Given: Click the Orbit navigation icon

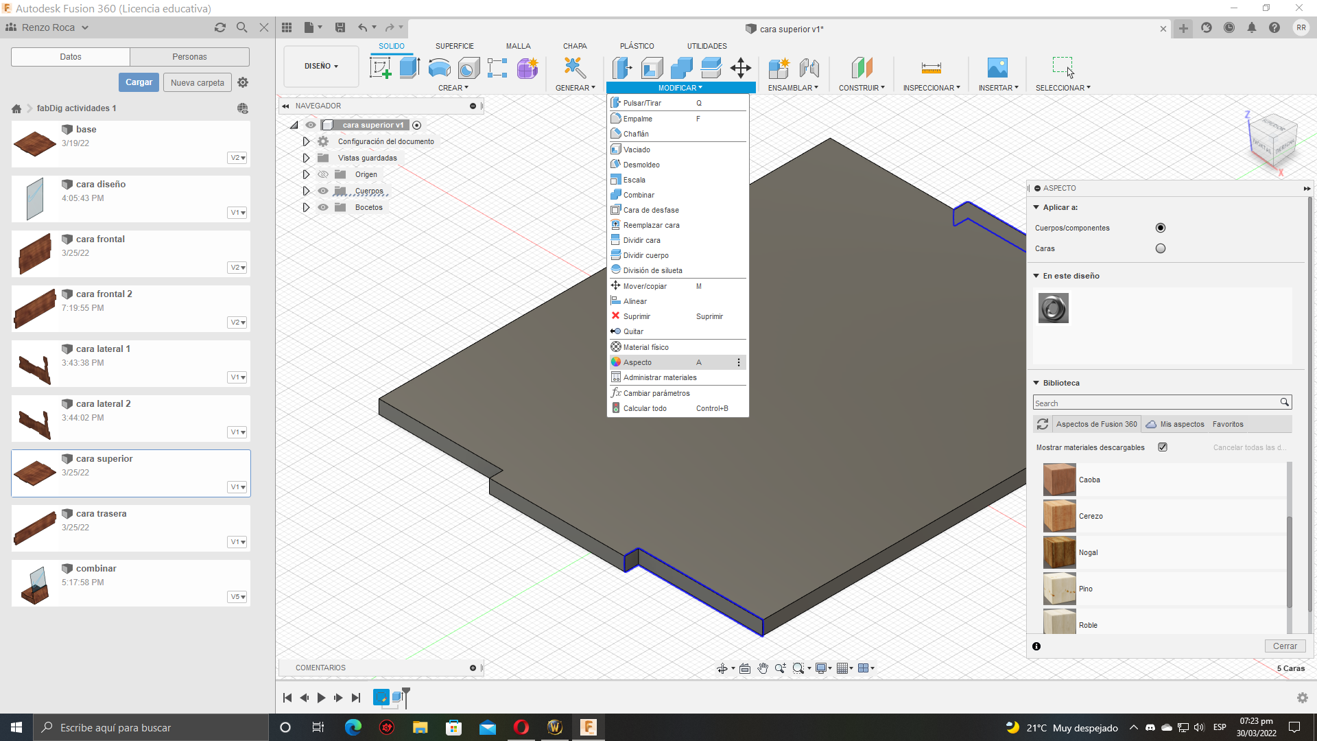Looking at the screenshot, I should [x=722, y=668].
